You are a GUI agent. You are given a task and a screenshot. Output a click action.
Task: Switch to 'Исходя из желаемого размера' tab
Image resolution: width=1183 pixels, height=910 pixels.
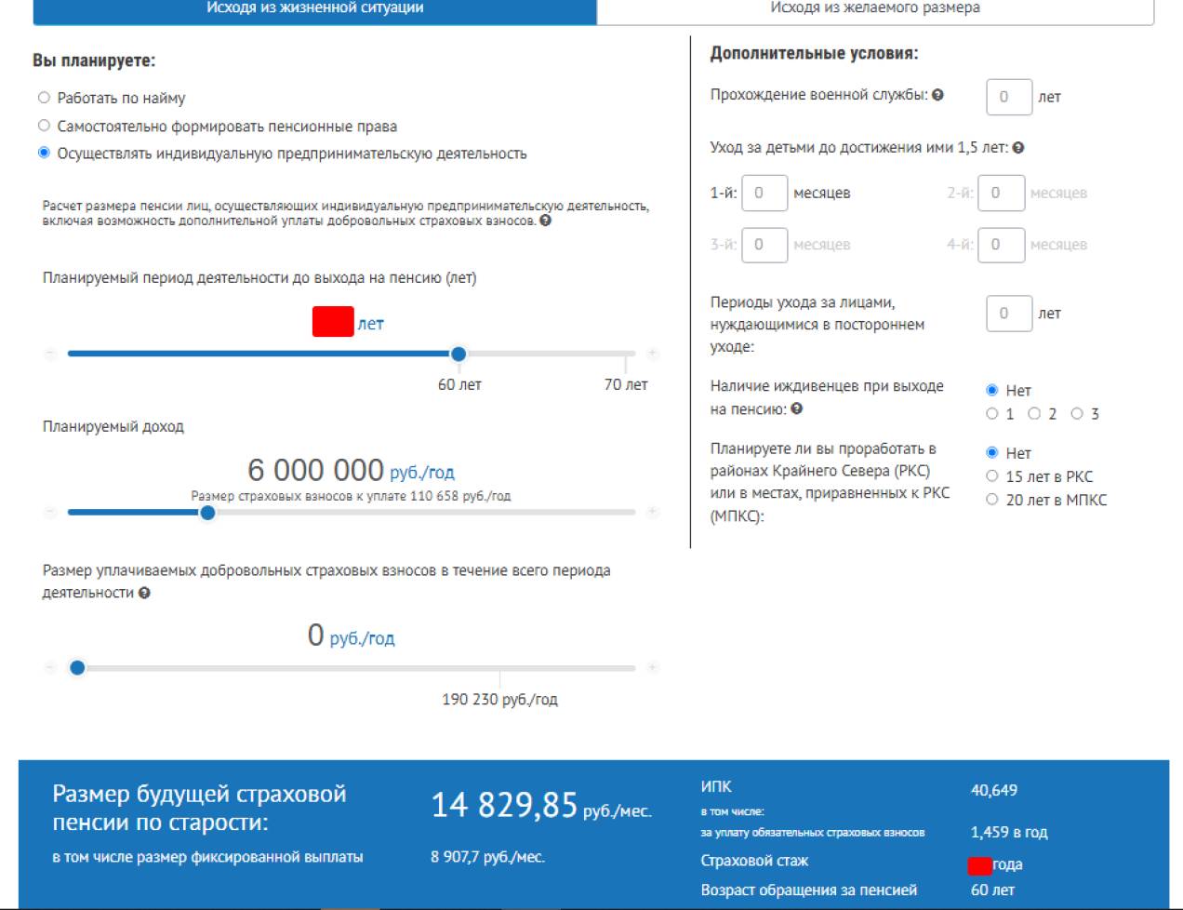click(x=875, y=9)
